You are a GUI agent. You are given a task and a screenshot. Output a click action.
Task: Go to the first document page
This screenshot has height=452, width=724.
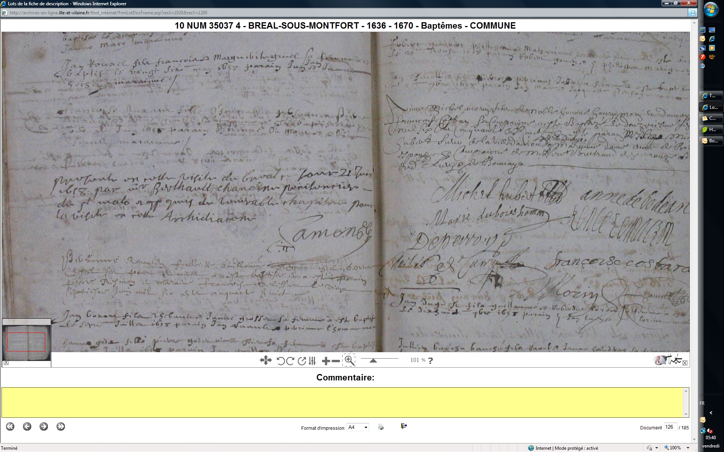[10, 426]
